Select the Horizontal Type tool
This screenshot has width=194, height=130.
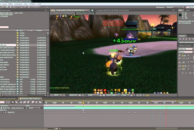(14, 7)
